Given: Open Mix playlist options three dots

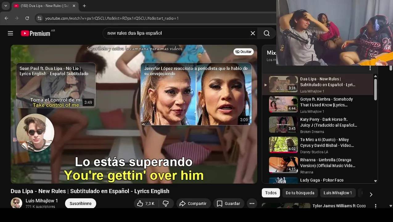Looking at the screenshot, I should [370, 68].
